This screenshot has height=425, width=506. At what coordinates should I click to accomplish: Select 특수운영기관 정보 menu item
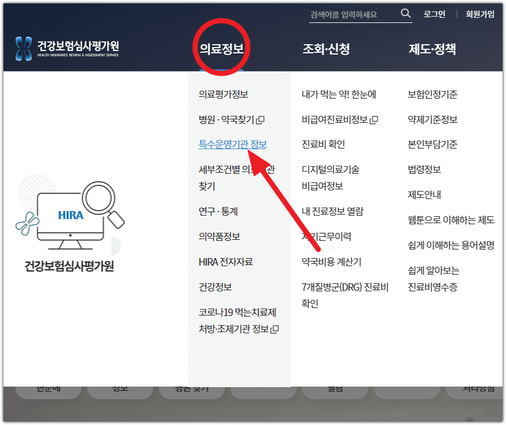point(233,145)
